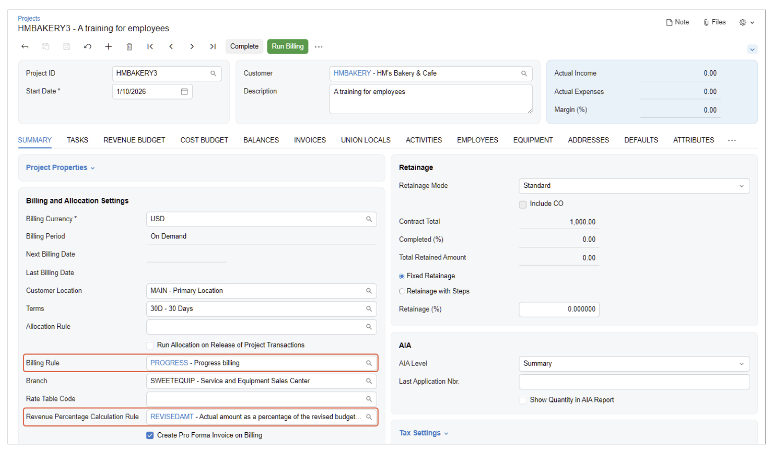The image size is (781, 457).
Task: Go to the last record icon
Action: [x=213, y=46]
